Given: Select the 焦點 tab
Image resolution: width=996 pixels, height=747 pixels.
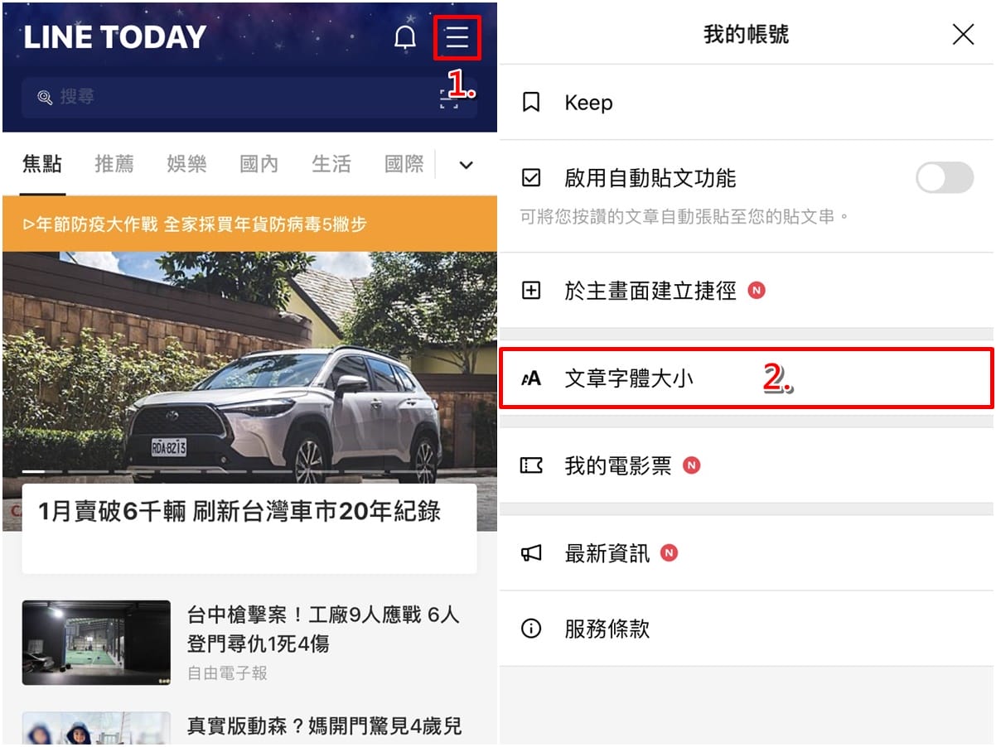Looking at the screenshot, I should pos(42,164).
